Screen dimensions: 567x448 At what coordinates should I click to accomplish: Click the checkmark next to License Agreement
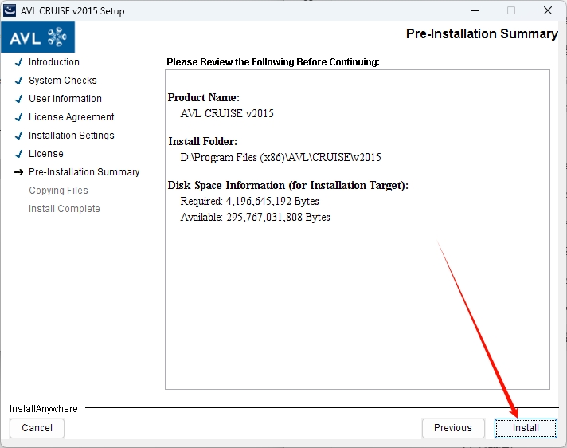18,117
